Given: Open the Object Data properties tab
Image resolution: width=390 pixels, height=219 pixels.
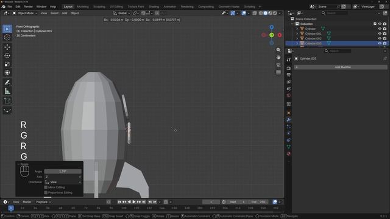Looking at the screenshot, I should pos(288,147).
